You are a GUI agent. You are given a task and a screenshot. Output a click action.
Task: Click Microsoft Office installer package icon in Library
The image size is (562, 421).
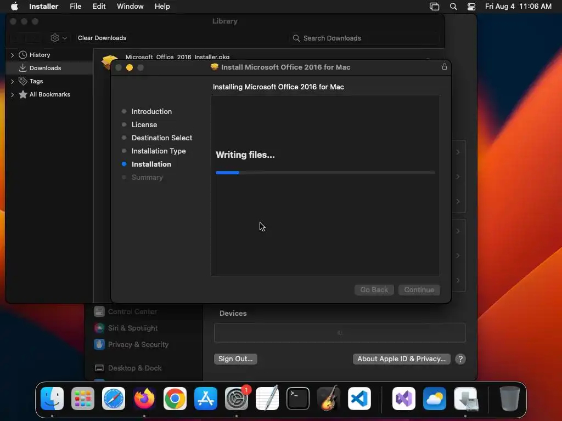[109, 61]
